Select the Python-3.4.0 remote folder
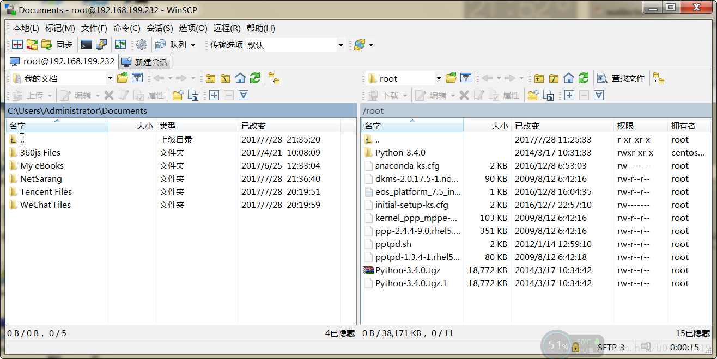Image resolution: width=717 pixels, height=359 pixels. pos(400,153)
